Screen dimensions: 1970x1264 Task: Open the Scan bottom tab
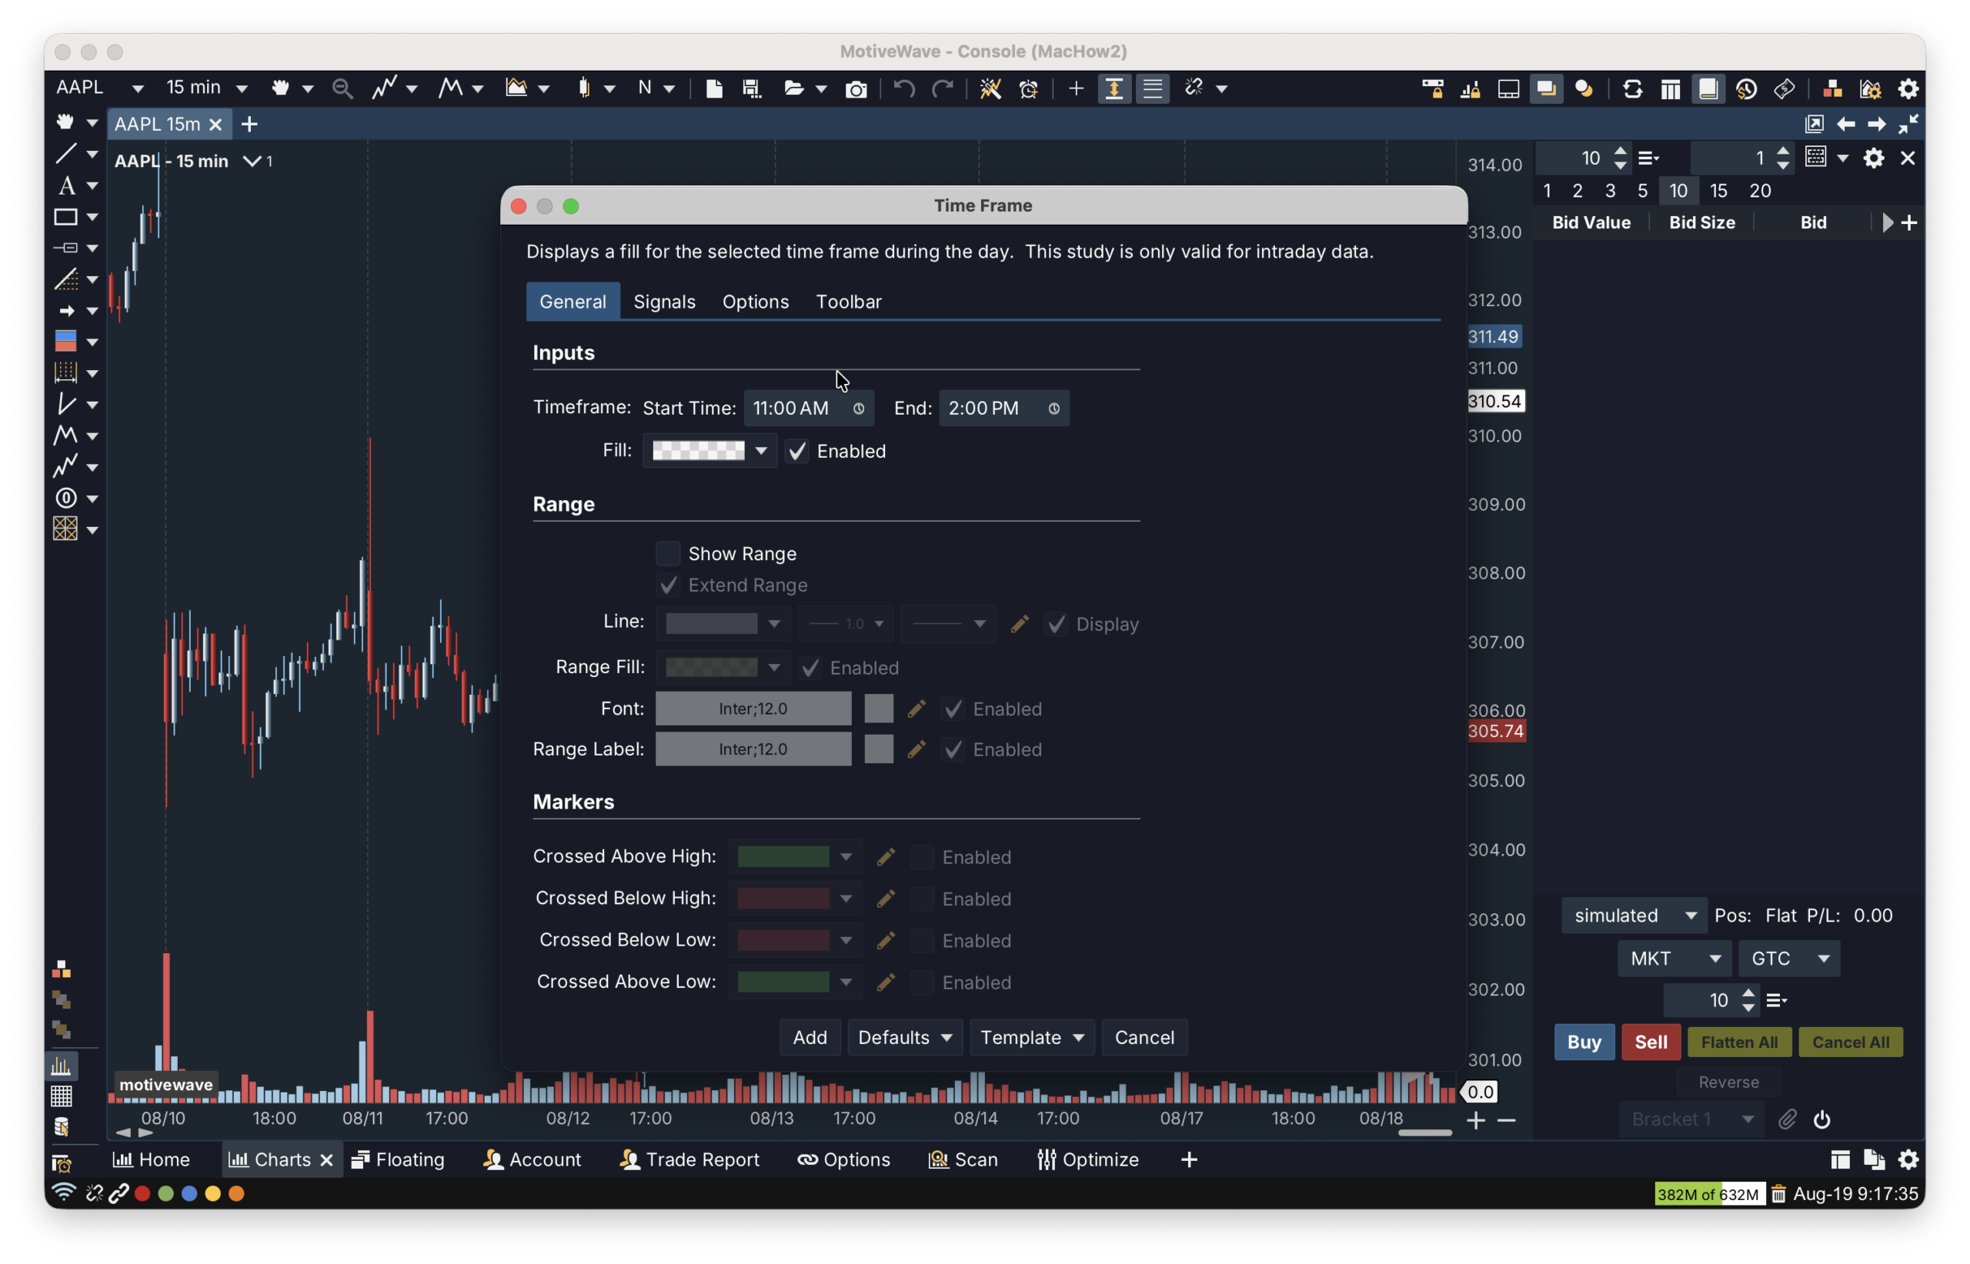pos(963,1160)
